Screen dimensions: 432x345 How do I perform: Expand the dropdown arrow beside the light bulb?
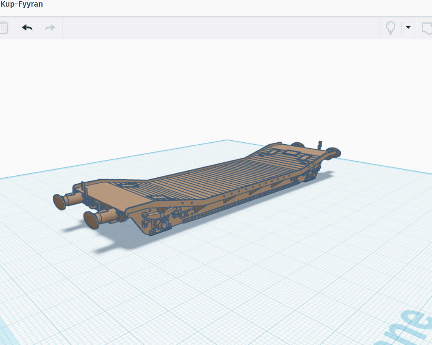[408, 27]
